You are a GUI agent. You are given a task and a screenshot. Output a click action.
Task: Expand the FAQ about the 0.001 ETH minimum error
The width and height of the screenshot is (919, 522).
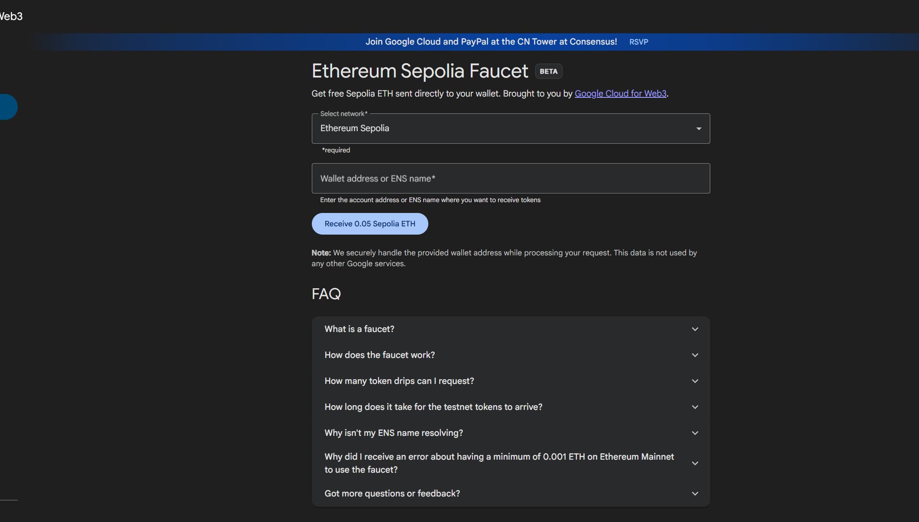tap(510, 463)
